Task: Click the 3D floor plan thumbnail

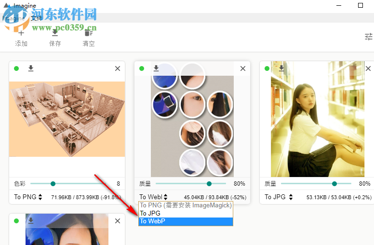Action: point(67,119)
